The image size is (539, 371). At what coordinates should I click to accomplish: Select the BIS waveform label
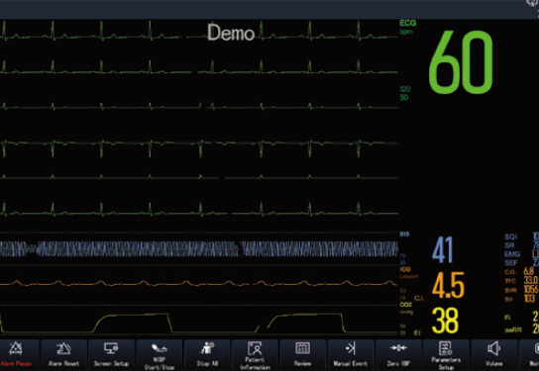coord(404,234)
